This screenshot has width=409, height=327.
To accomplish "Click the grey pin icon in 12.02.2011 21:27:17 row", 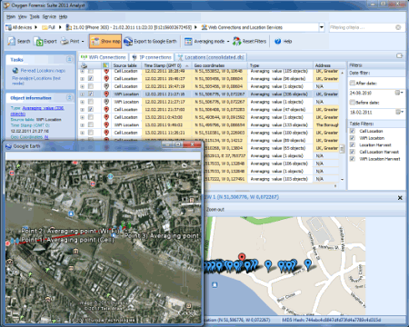I will click(x=106, y=102).
